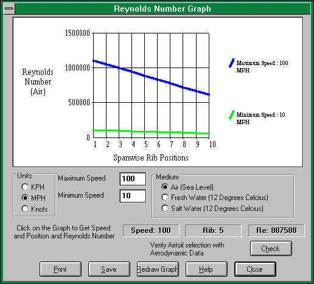
Task: Click the Print button
Action: point(60,269)
